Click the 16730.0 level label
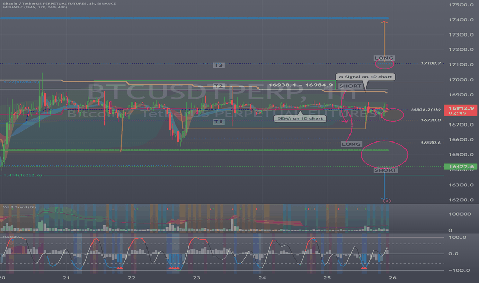Viewport: 479px width, 283px height. [431, 120]
